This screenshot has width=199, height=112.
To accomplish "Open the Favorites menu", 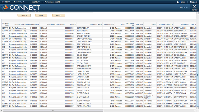I will pyautogui.click(x=5, y=2).
